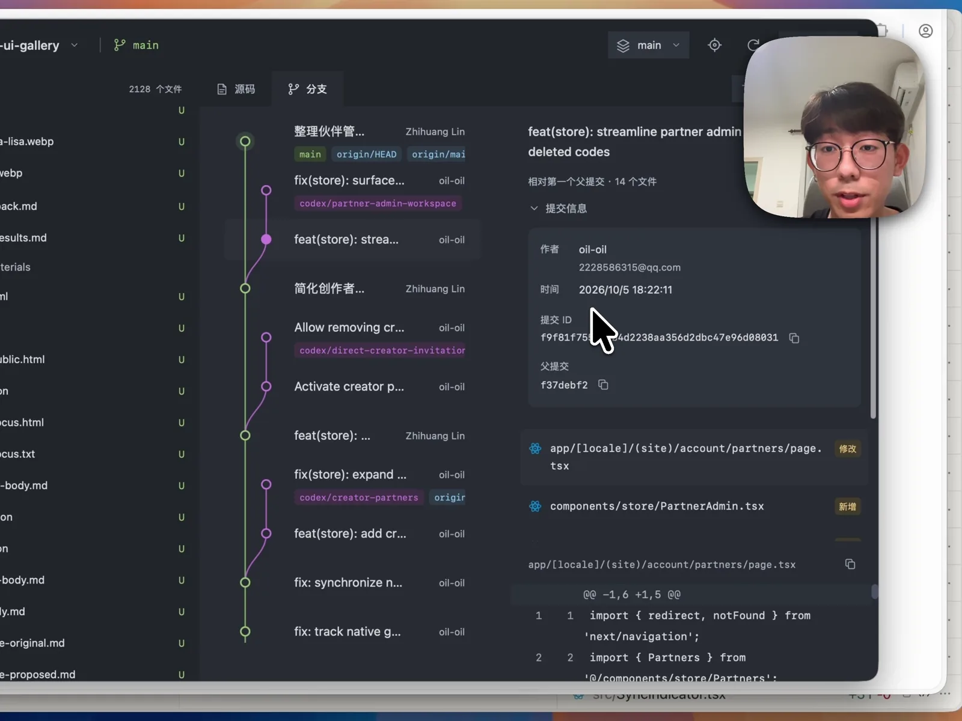Click the codex/creator-partners branch tag
Viewport: 962px width, 721px height.
[359, 497]
